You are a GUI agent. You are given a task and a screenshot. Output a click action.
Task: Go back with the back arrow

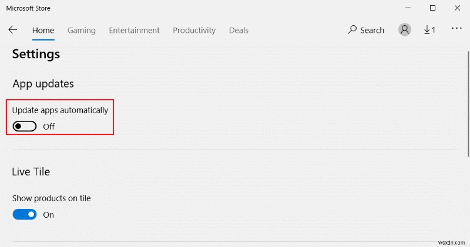point(13,30)
